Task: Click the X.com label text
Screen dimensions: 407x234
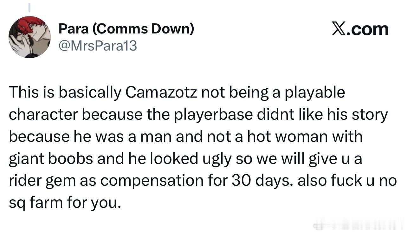Action: [360, 29]
